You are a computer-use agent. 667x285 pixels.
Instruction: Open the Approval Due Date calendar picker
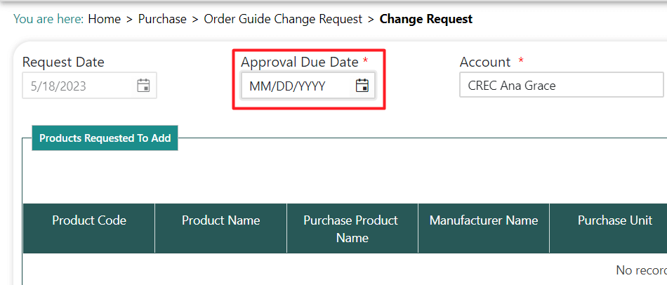tap(362, 86)
